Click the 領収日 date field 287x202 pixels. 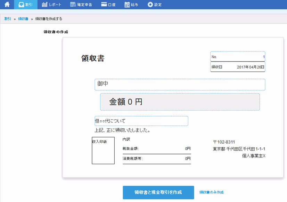[238, 67]
